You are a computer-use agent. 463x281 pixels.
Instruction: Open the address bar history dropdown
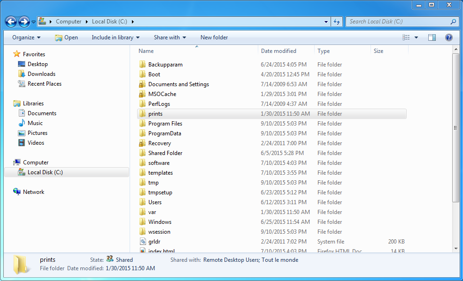point(326,22)
